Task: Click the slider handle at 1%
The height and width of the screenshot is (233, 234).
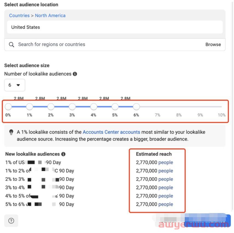Action: (x=30, y=107)
